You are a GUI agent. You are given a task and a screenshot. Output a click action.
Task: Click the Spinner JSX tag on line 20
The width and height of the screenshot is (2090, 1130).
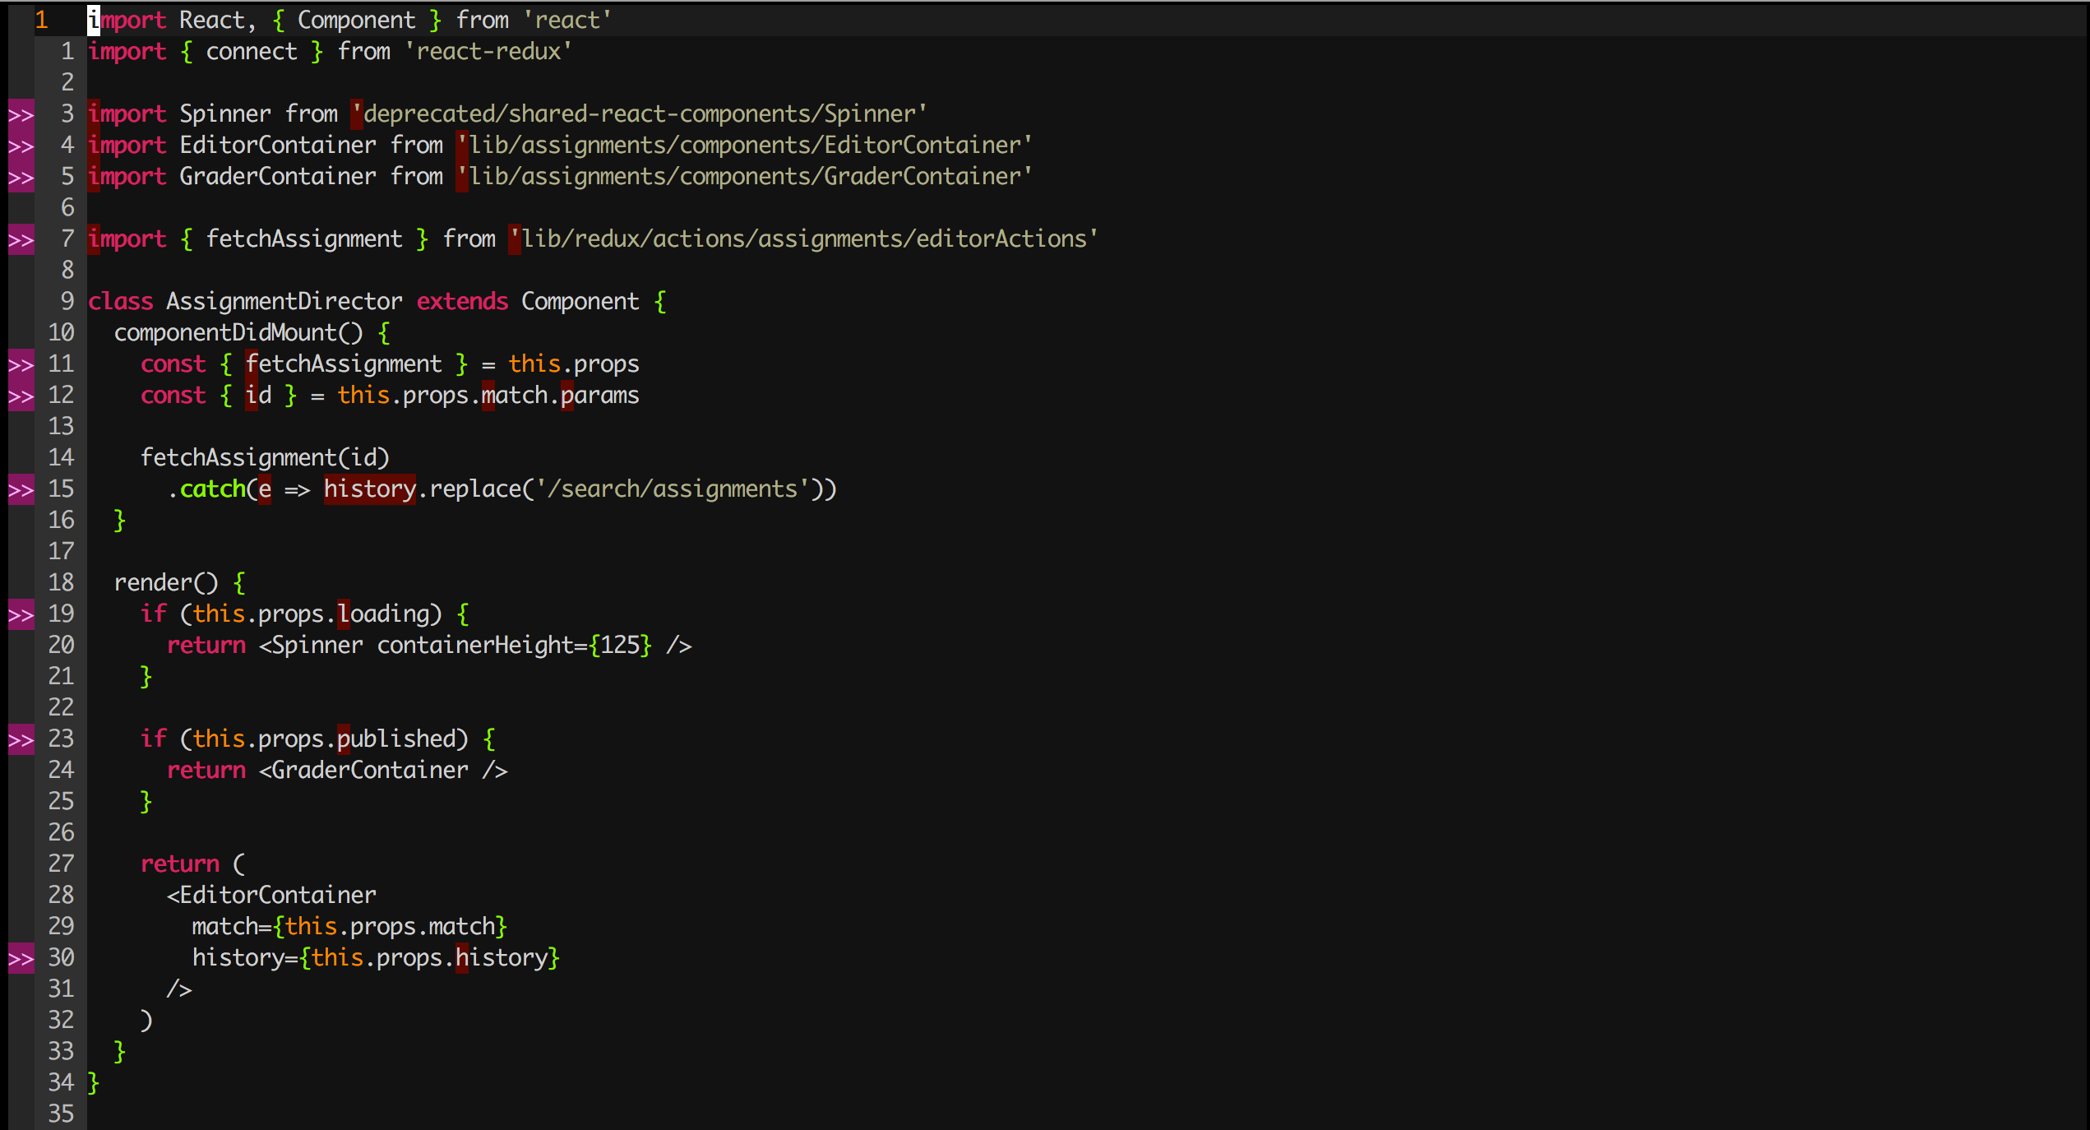(317, 646)
